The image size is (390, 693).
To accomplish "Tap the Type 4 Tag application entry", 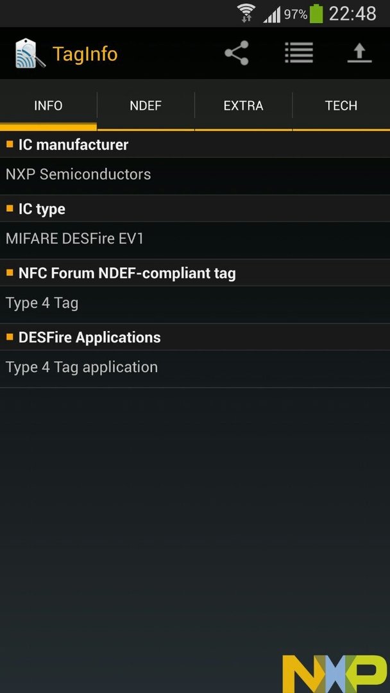I will pyautogui.click(x=195, y=368).
